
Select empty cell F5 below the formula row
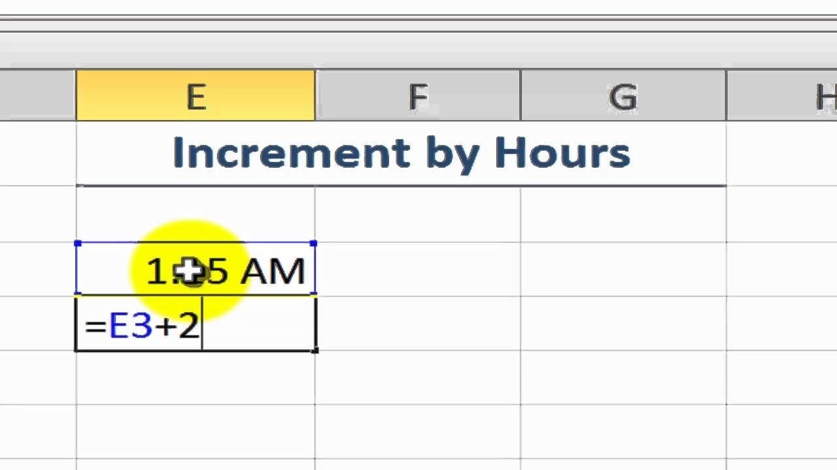coord(418,379)
